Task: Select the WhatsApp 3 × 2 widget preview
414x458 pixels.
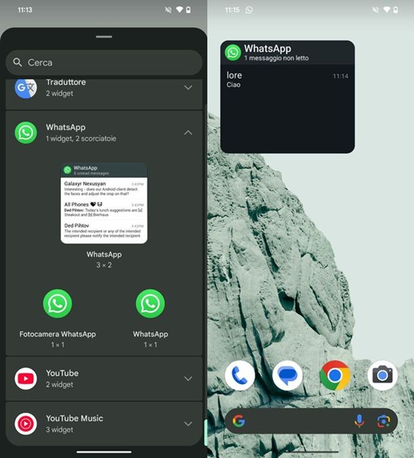Action: (104, 203)
